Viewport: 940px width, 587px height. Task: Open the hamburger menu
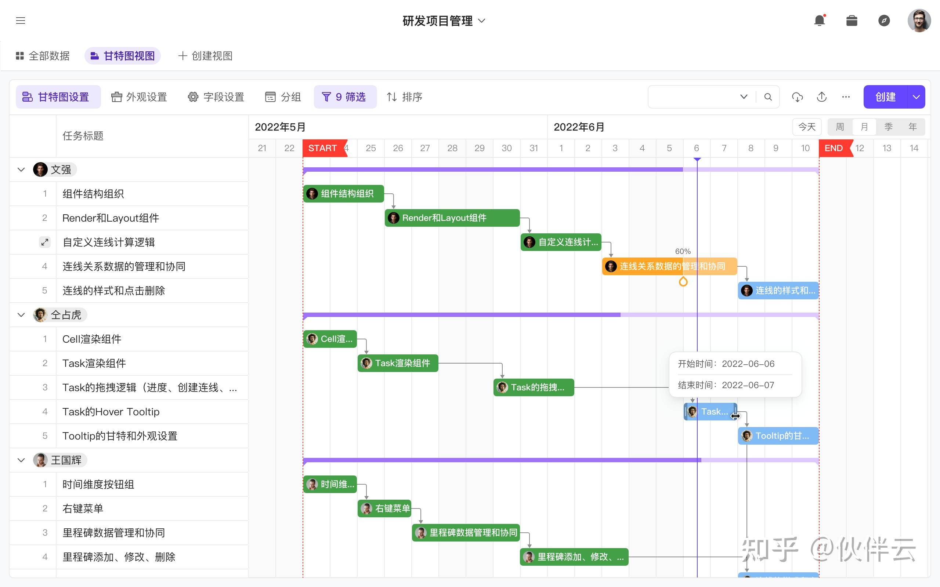tap(21, 21)
